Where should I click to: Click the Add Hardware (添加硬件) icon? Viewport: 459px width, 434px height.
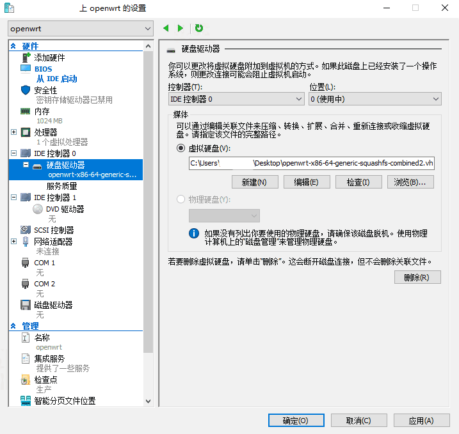coord(26,58)
